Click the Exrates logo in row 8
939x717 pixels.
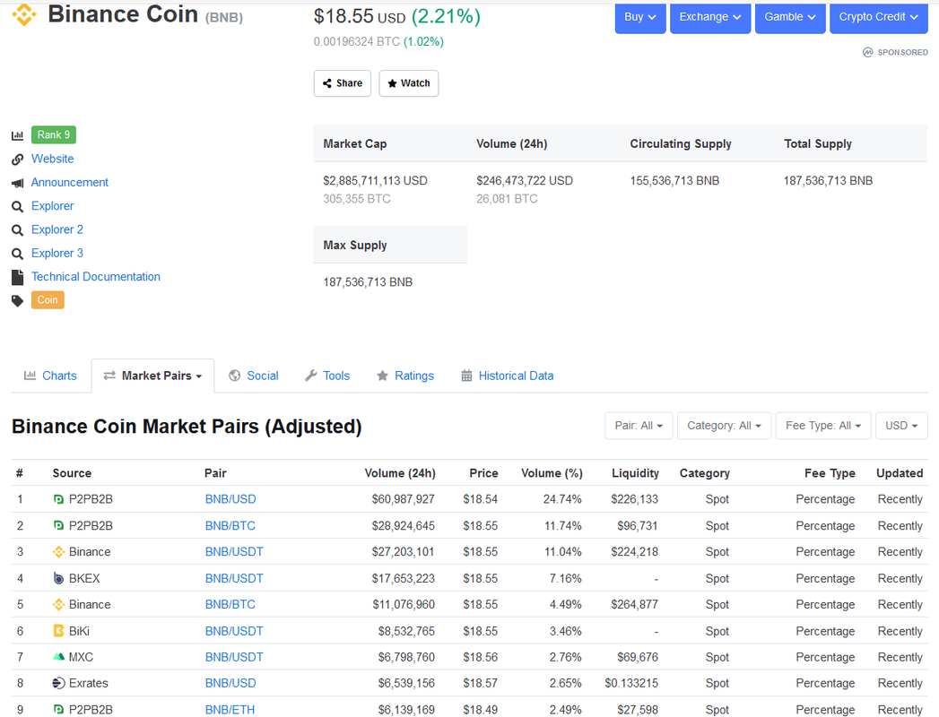[x=58, y=683]
